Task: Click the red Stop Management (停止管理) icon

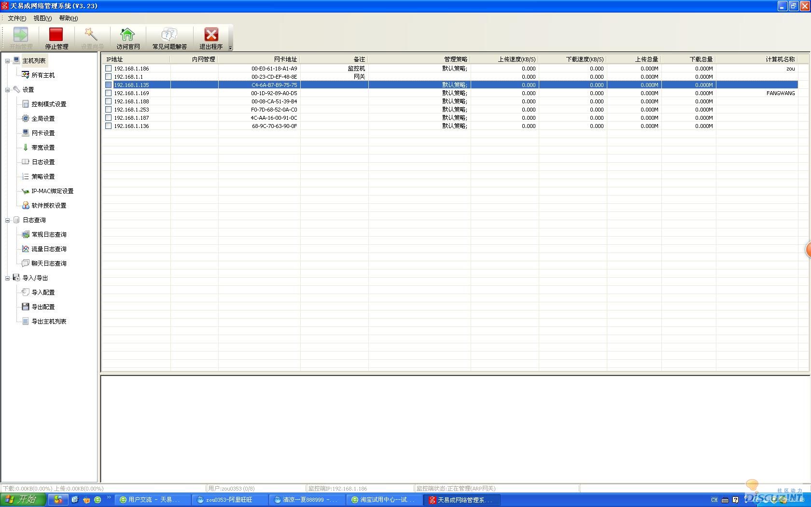Action: pyautogui.click(x=56, y=35)
